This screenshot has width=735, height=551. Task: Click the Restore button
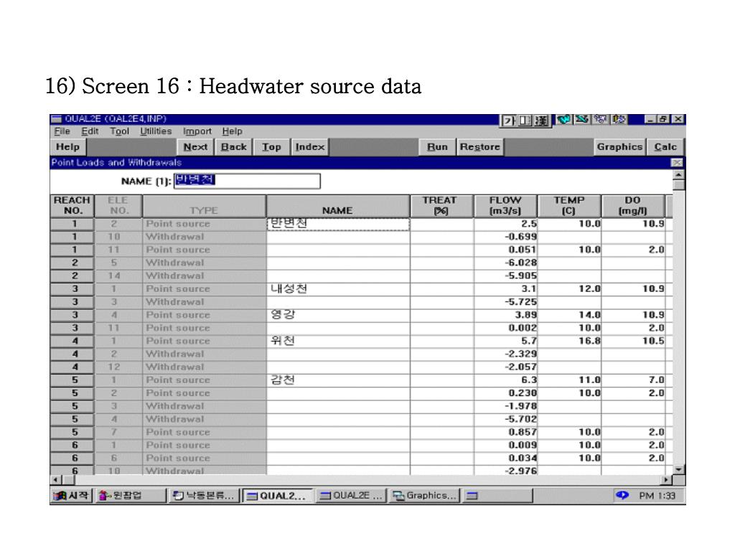[480, 147]
